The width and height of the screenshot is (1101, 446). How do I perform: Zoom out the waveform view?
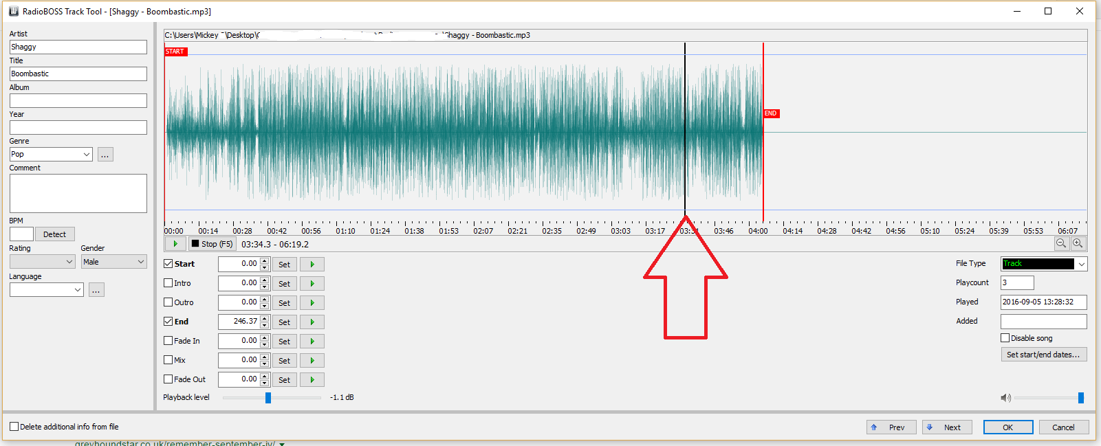point(1062,243)
